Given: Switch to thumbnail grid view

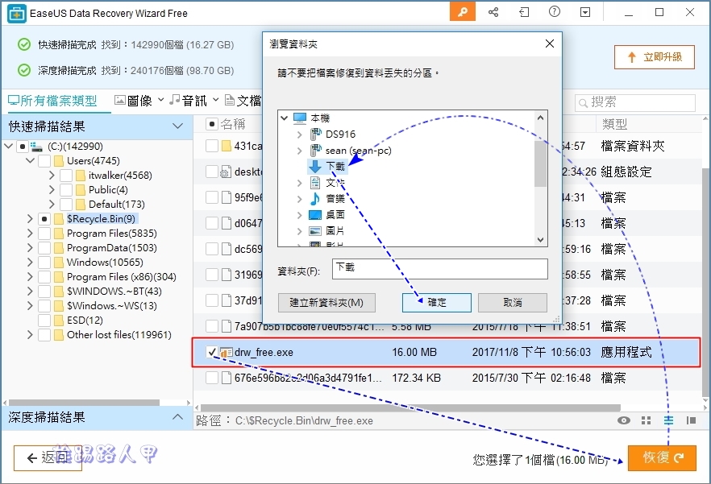Looking at the screenshot, I should pos(647,420).
